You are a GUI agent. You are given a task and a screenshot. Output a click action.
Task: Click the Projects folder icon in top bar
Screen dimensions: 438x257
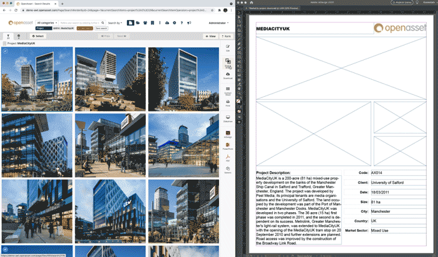(x=138, y=23)
